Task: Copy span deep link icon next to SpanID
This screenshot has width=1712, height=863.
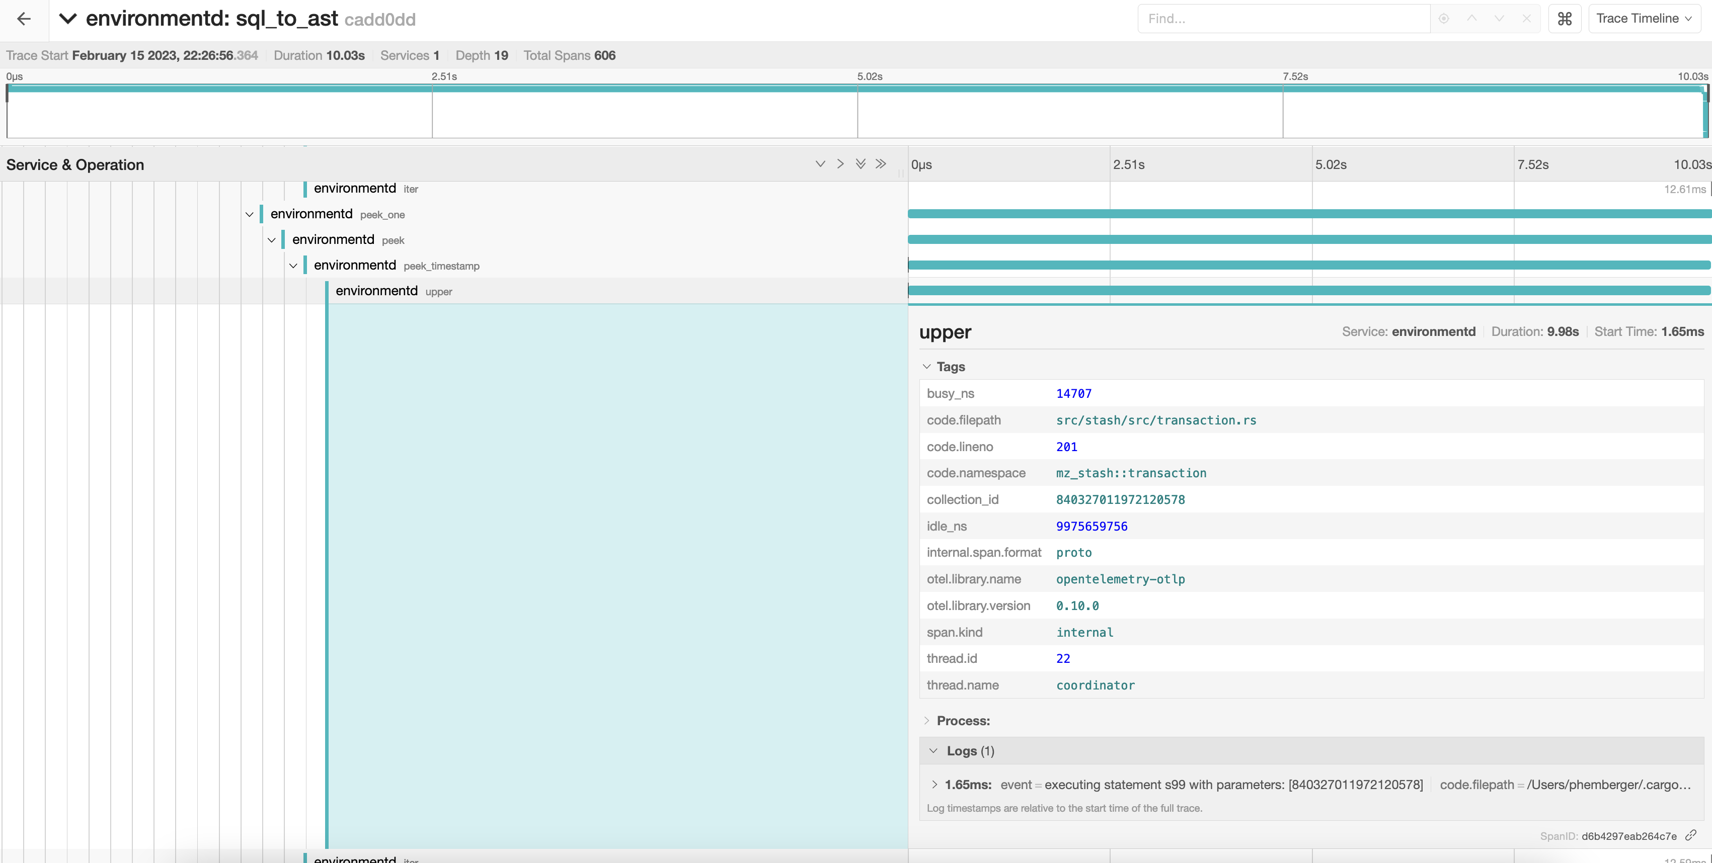Action: click(1691, 835)
